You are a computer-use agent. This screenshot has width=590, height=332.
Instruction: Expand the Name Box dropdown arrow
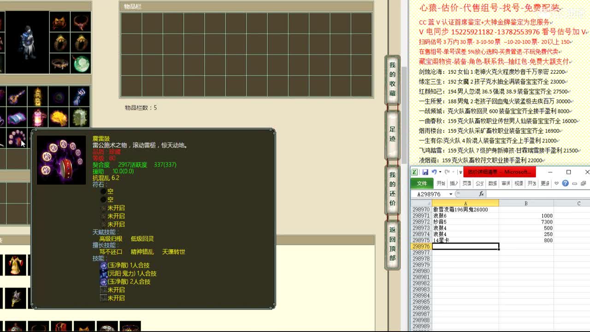point(451,194)
